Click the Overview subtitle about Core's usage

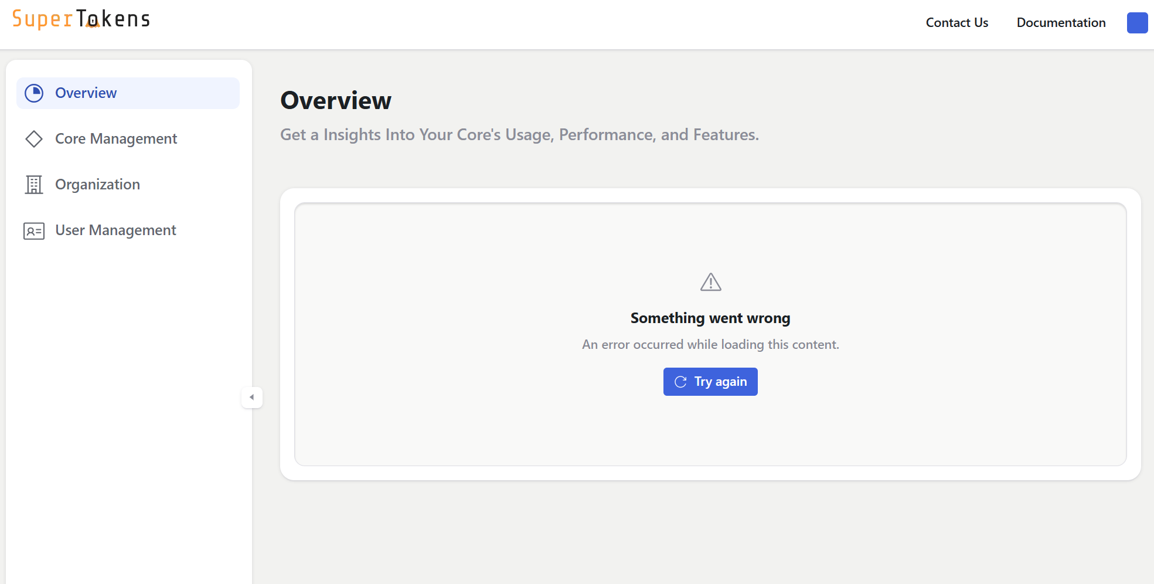pos(519,135)
